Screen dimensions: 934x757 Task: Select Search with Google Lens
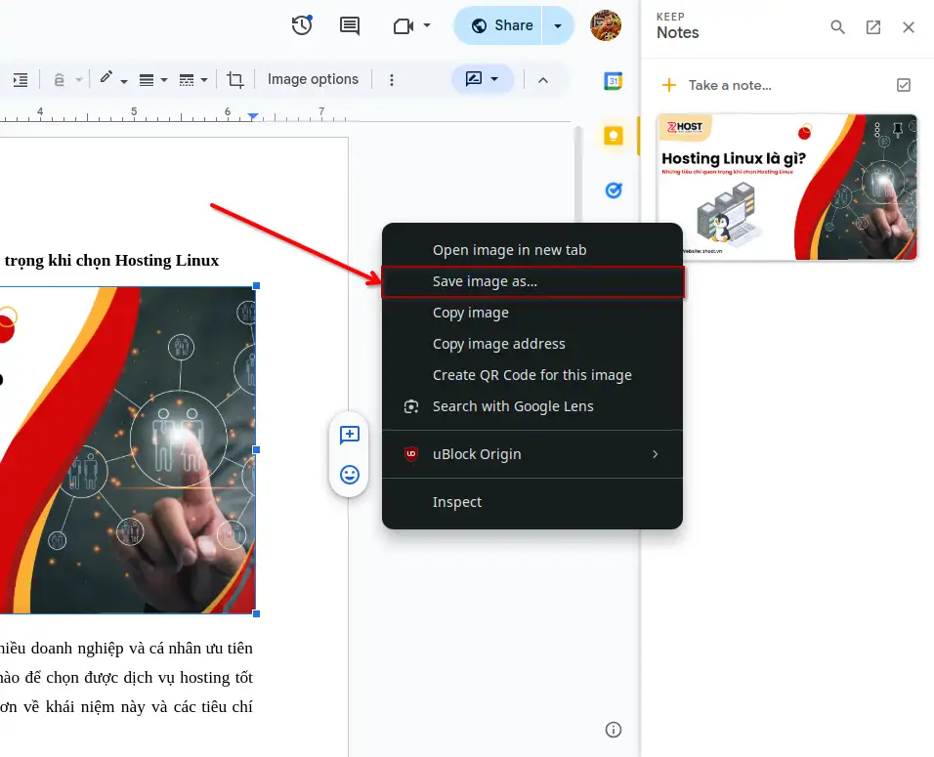pos(531,406)
